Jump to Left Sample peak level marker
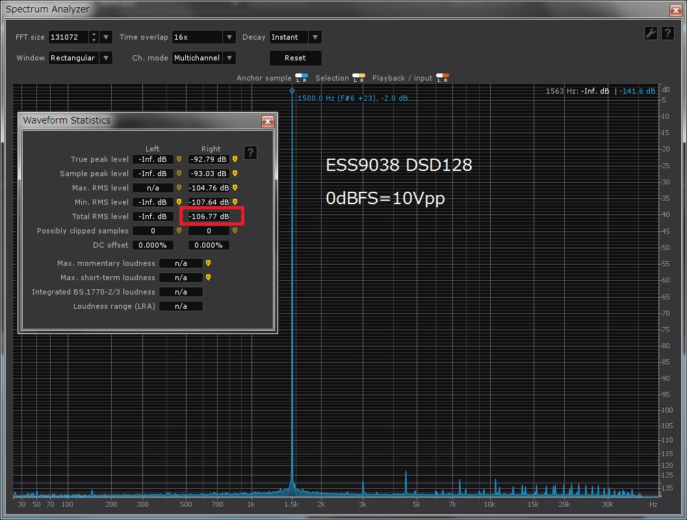687x520 pixels. tap(179, 174)
